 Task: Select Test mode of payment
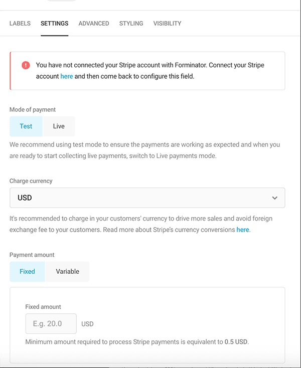point(26,126)
